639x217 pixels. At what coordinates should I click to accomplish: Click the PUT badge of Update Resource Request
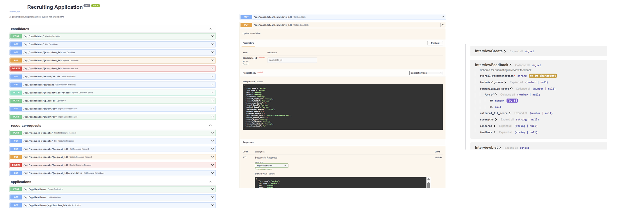16,157
